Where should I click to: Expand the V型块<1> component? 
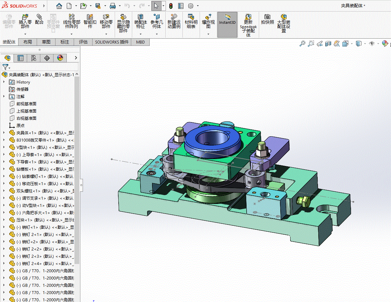[x=4, y=147]
